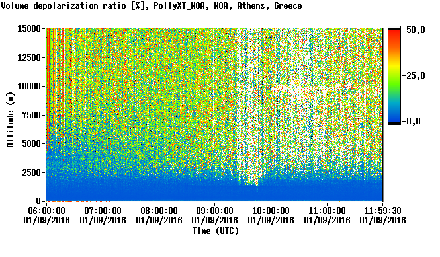Click the 10:00:00 time tick label

271,211
